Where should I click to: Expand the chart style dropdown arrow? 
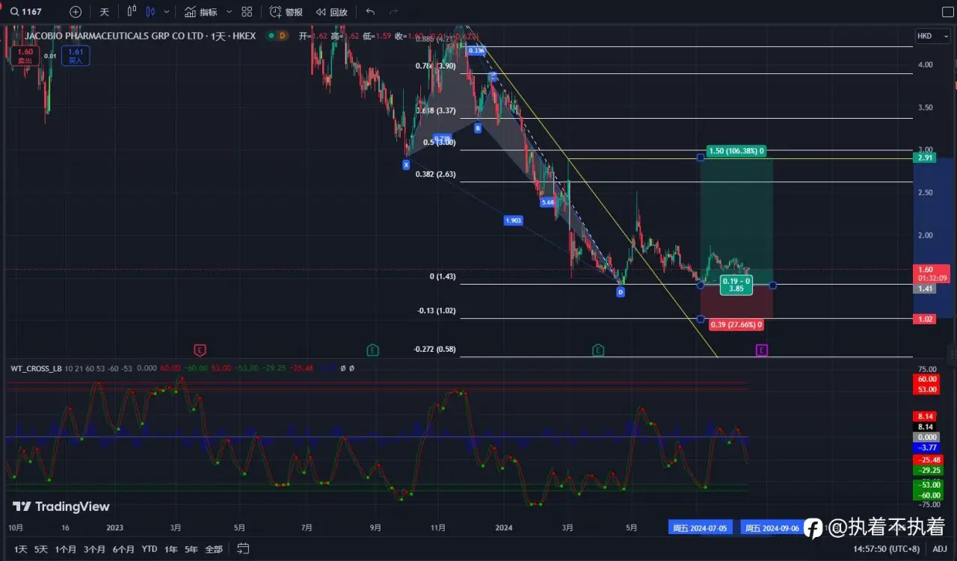pos(167,12)
